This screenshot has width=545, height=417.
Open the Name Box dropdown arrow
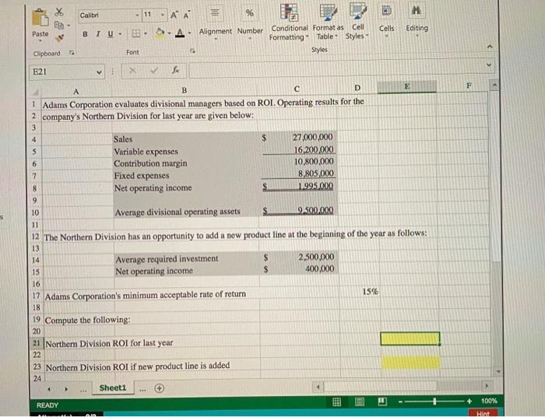pos(99,72)
